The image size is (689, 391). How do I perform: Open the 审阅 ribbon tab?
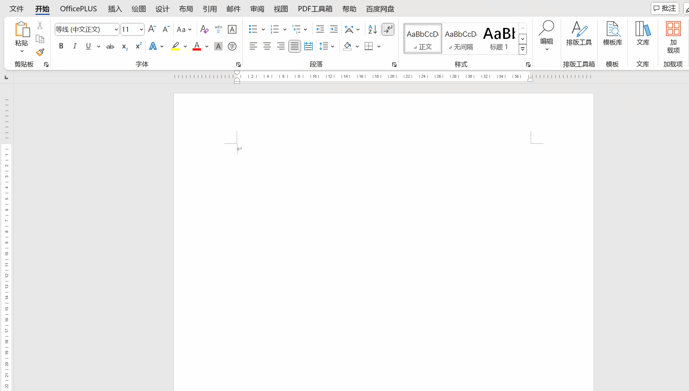tap(257, 9)
